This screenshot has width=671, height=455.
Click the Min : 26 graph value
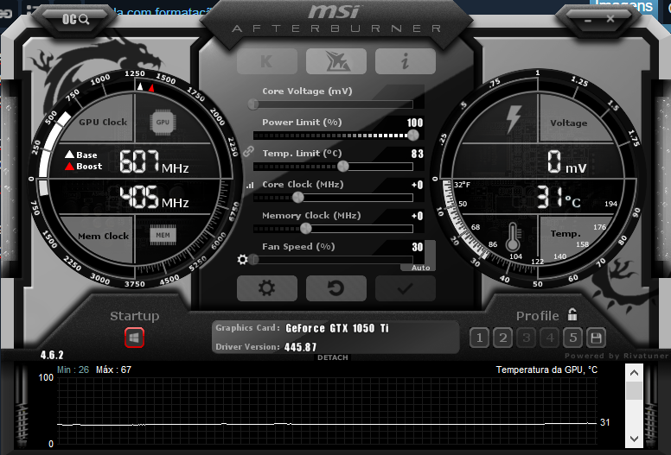[x=73, y=370]
